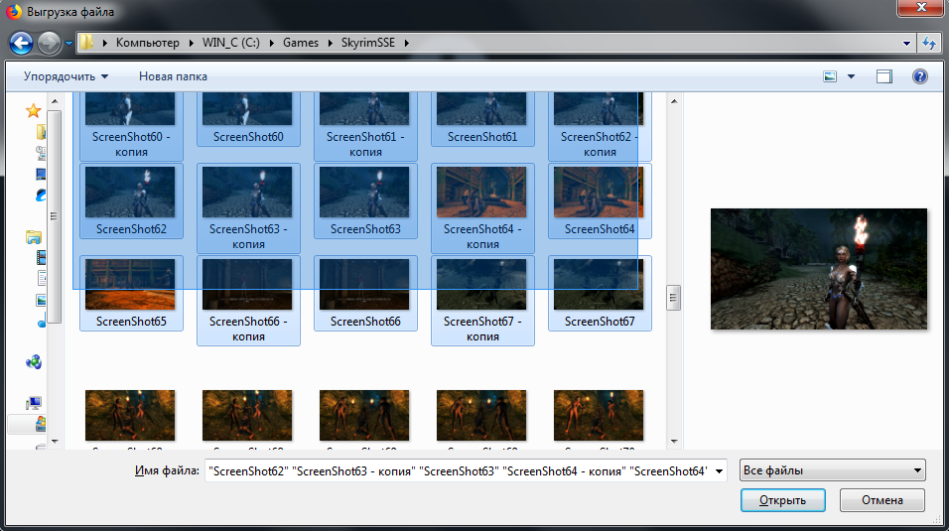Navigate to Games in breadcrumb path
Screen dimensions: 949x531
pyautogui.click(x=301, y=43)
